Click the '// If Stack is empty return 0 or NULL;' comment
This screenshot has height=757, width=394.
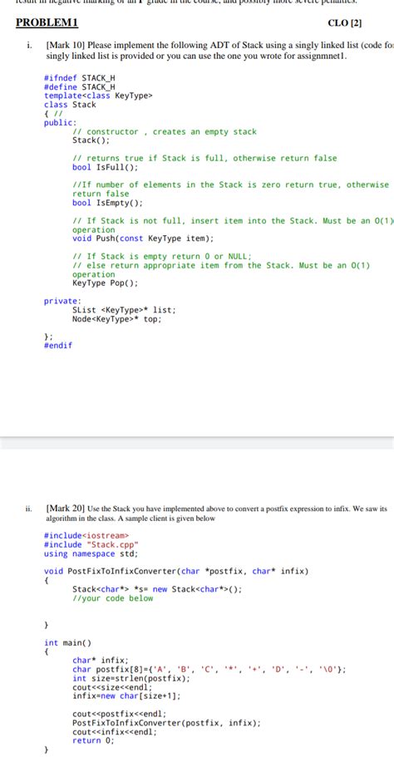click(x=162, y=257)
